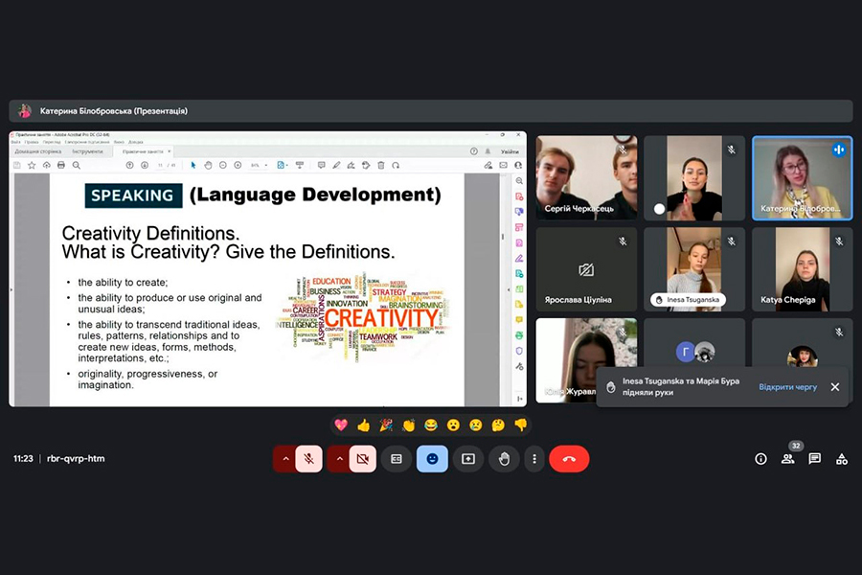Show the participants list

[x=787, y=459]
